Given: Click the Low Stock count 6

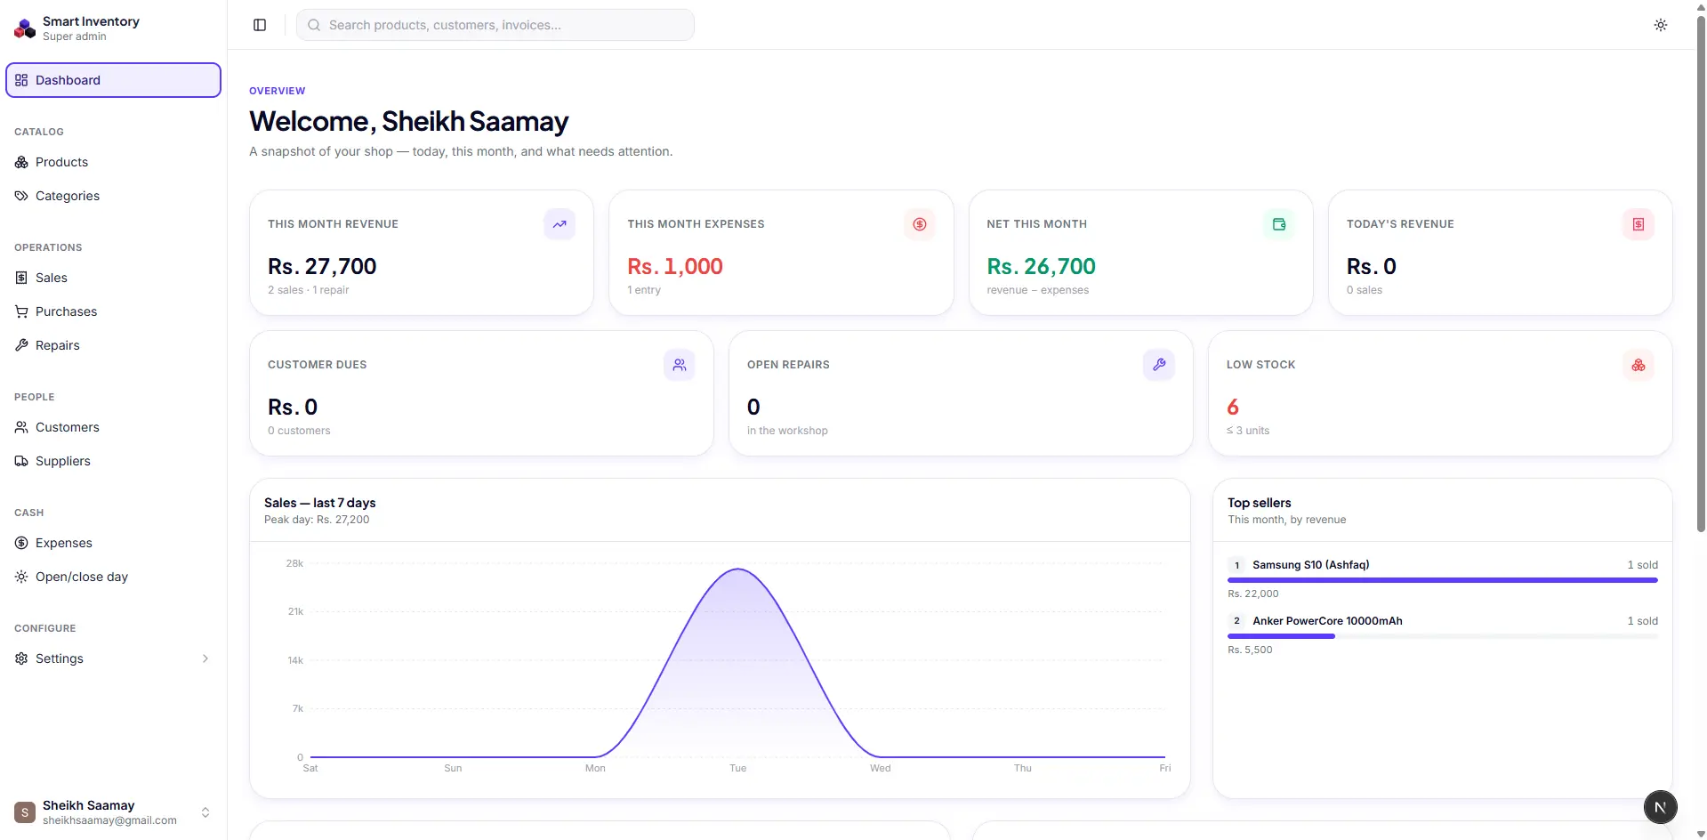Looking at the screenshot, I should pos(1233,407).
